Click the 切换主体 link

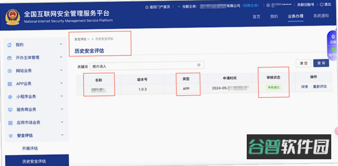coord(251,5)
